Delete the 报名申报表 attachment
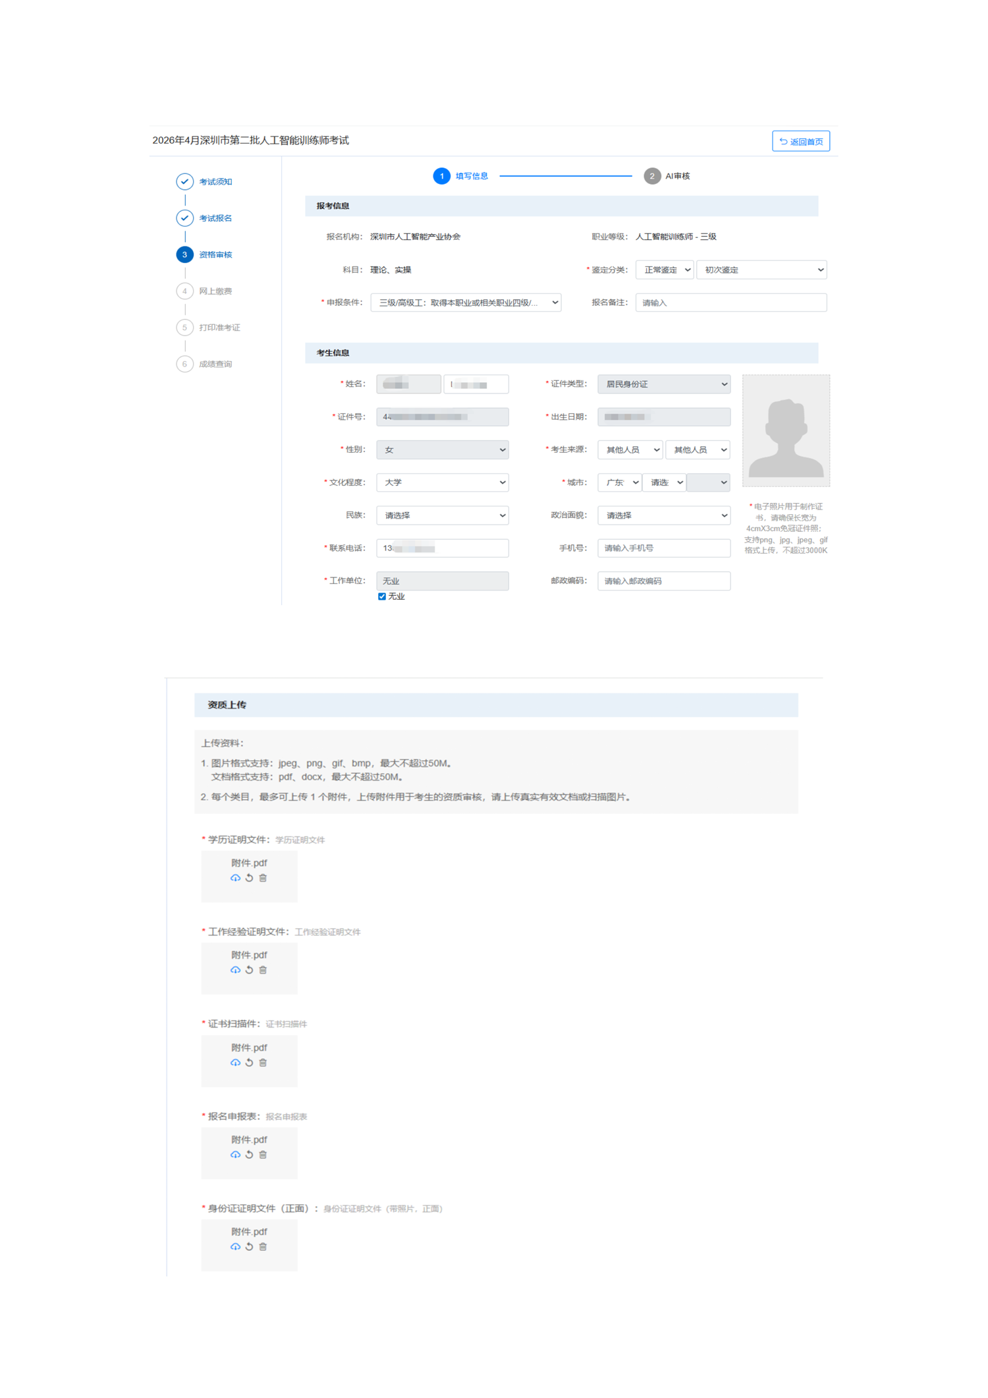 tap(263, 1155)
